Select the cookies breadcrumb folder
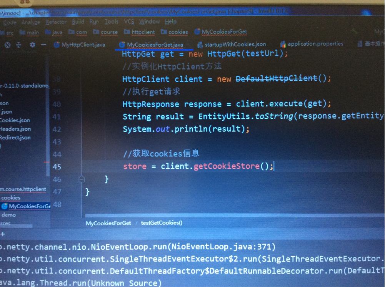Viewport: 385px width, 287px height. pos(174,32)
